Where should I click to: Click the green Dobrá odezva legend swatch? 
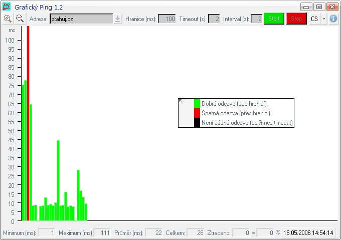(197, 104)
